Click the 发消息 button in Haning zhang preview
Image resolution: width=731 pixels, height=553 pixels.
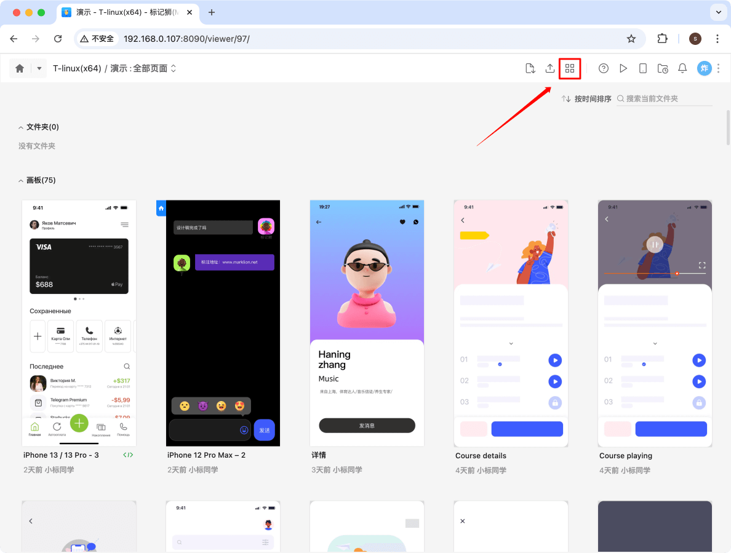(x=367, y=425)
